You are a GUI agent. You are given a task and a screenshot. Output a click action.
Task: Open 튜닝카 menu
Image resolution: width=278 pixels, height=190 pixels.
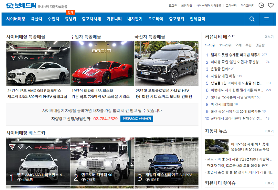(70, 19)
